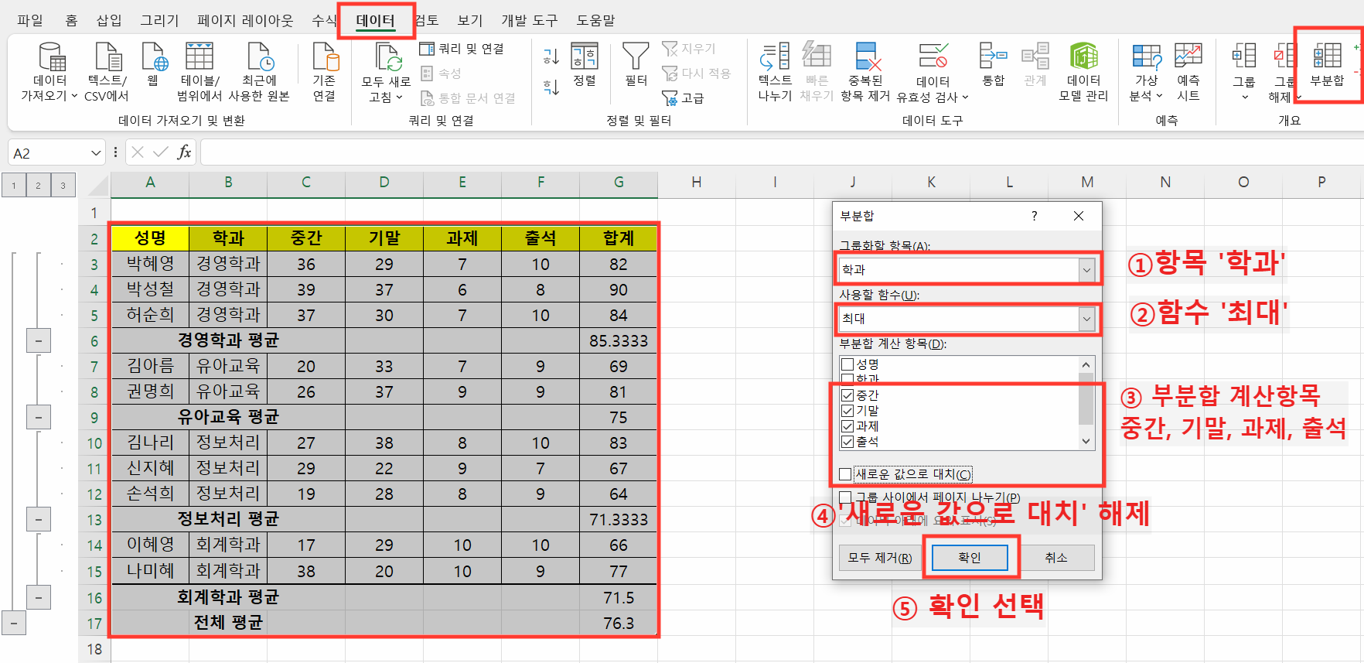Select the cell containing 박혜영

coord(150,264)
